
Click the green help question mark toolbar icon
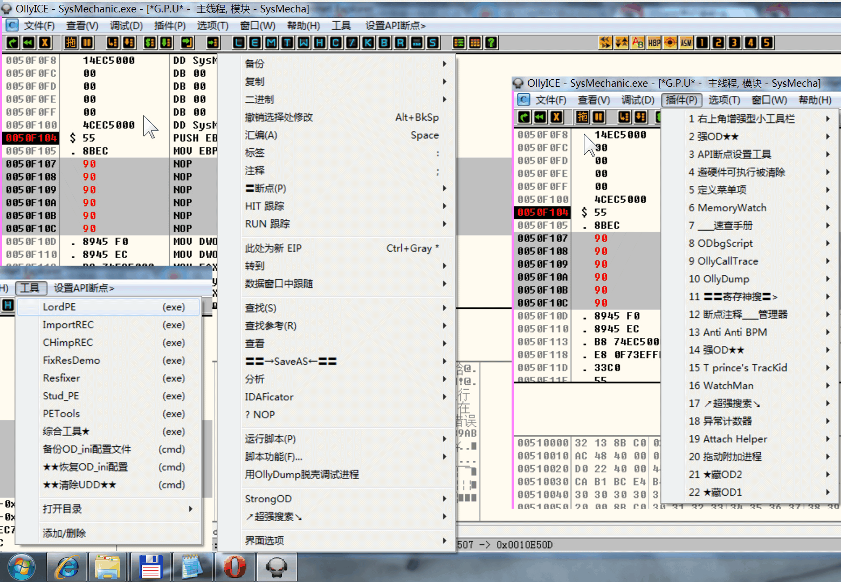[x=491, y=43]
